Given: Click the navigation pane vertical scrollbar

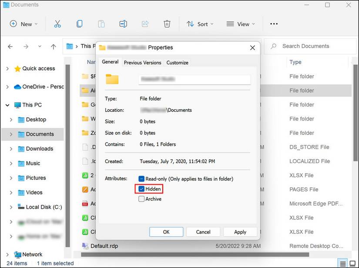Looking at the screenshot, I should click(x=67, y=156).
